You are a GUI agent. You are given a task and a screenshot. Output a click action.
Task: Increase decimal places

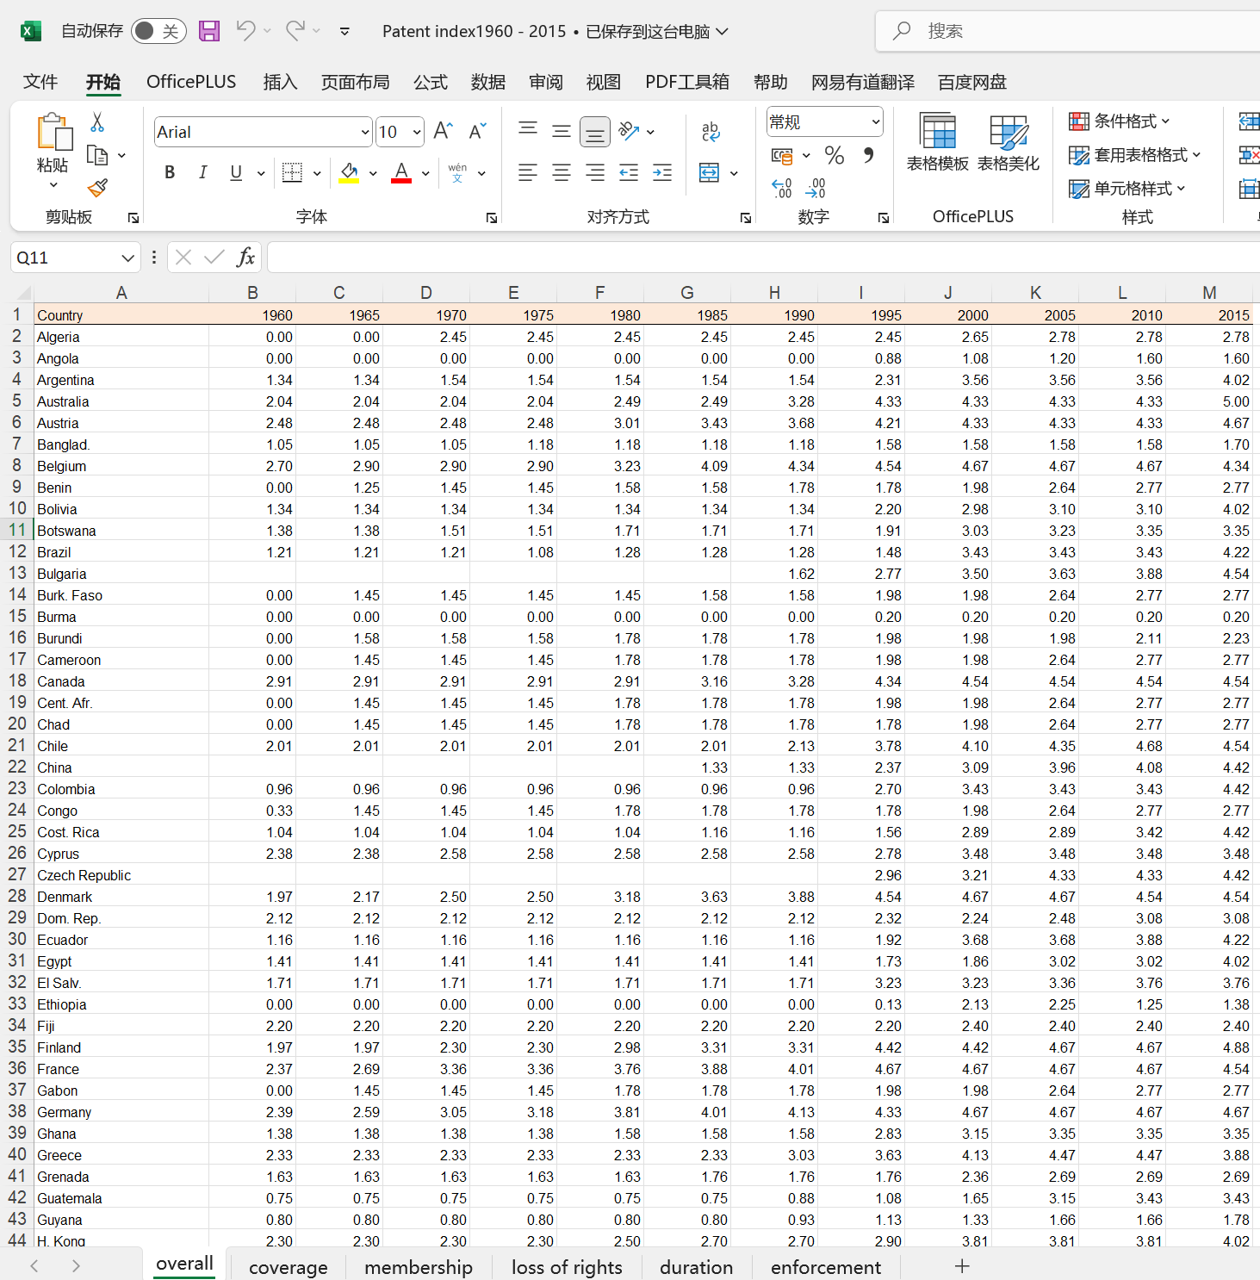(782, 188)
